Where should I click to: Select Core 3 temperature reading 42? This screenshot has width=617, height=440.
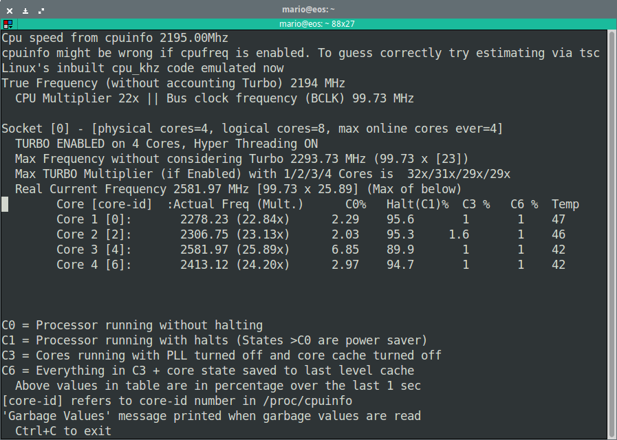[559, 249]
